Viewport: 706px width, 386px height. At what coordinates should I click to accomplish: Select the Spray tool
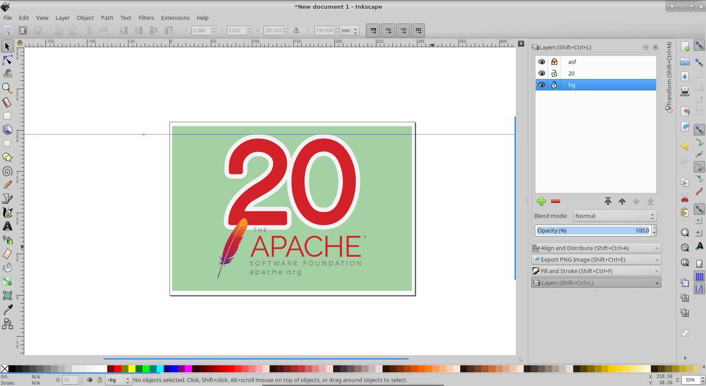8,240
